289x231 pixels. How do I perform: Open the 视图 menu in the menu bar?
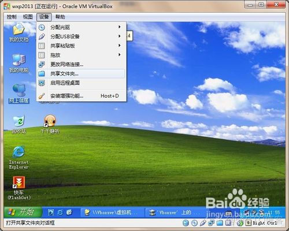(28, 17)
